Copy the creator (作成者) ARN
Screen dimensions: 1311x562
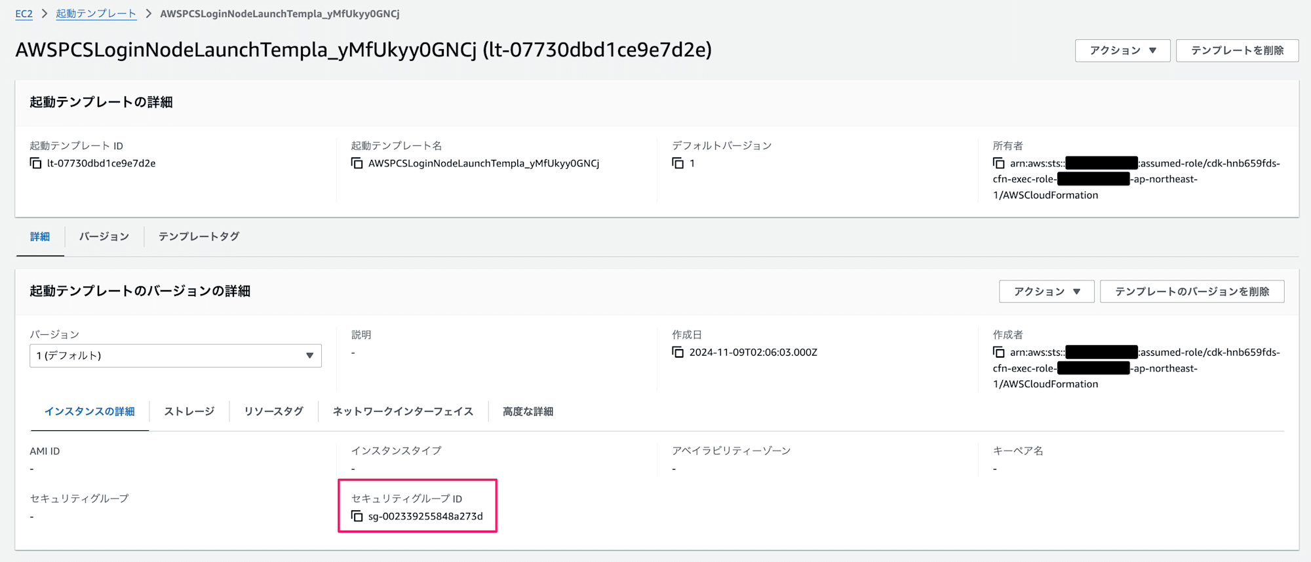pyautogui.click(x=998, y=352)
